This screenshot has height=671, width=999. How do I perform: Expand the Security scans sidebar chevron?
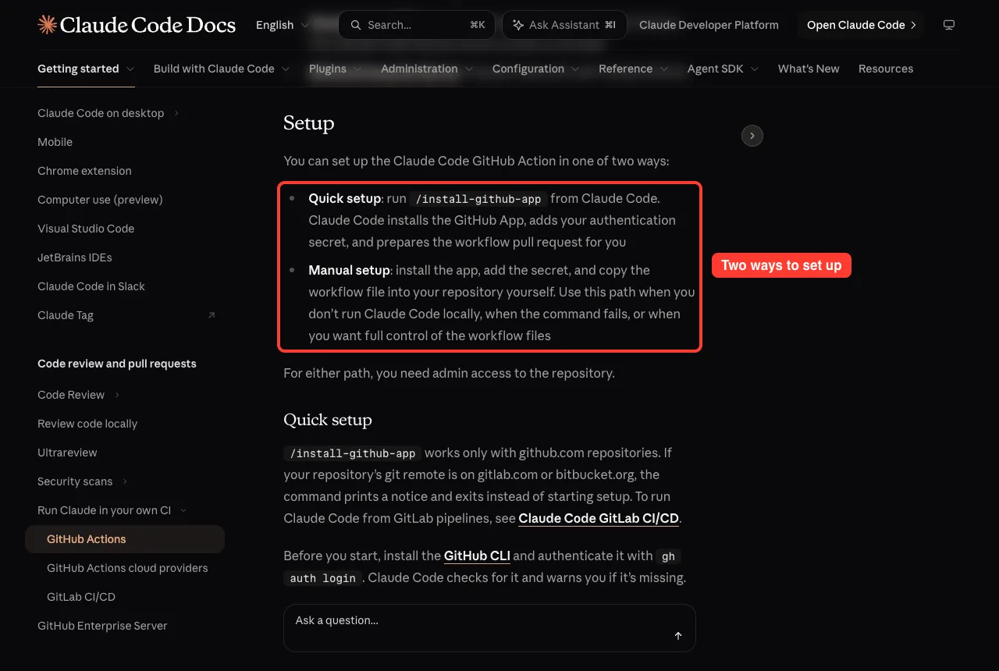point(125,481)
